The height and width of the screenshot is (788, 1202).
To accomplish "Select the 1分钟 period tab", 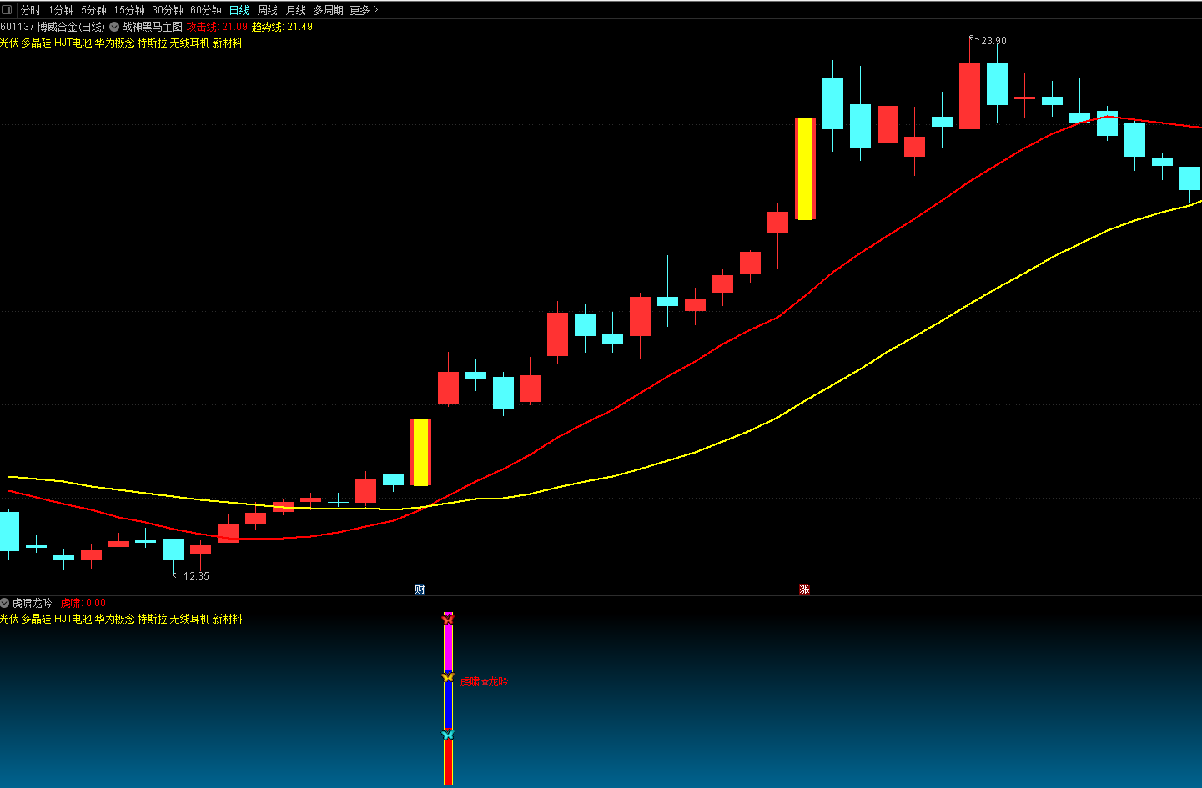I will 61,10.
